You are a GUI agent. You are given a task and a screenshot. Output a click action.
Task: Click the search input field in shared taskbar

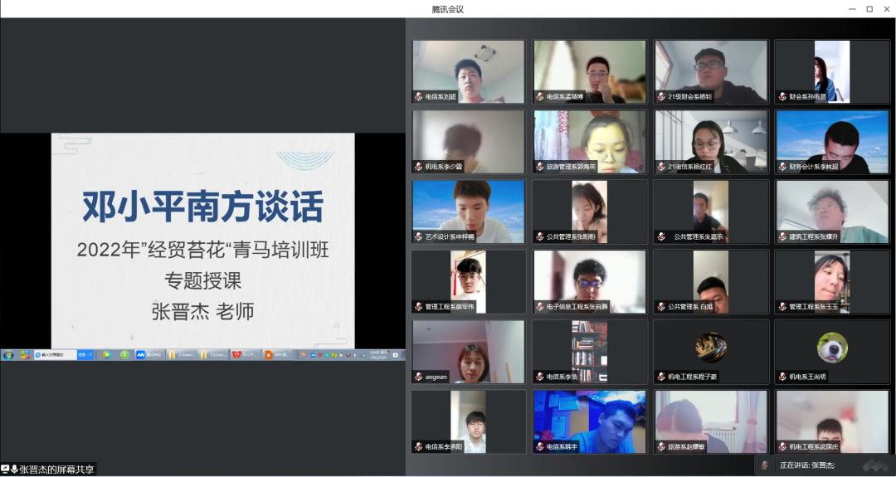coord(56,355)
